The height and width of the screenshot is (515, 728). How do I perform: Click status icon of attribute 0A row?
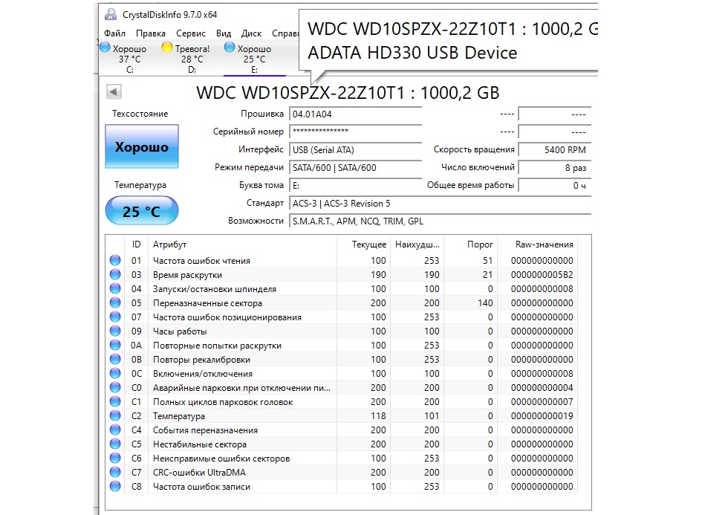(115, 345)
